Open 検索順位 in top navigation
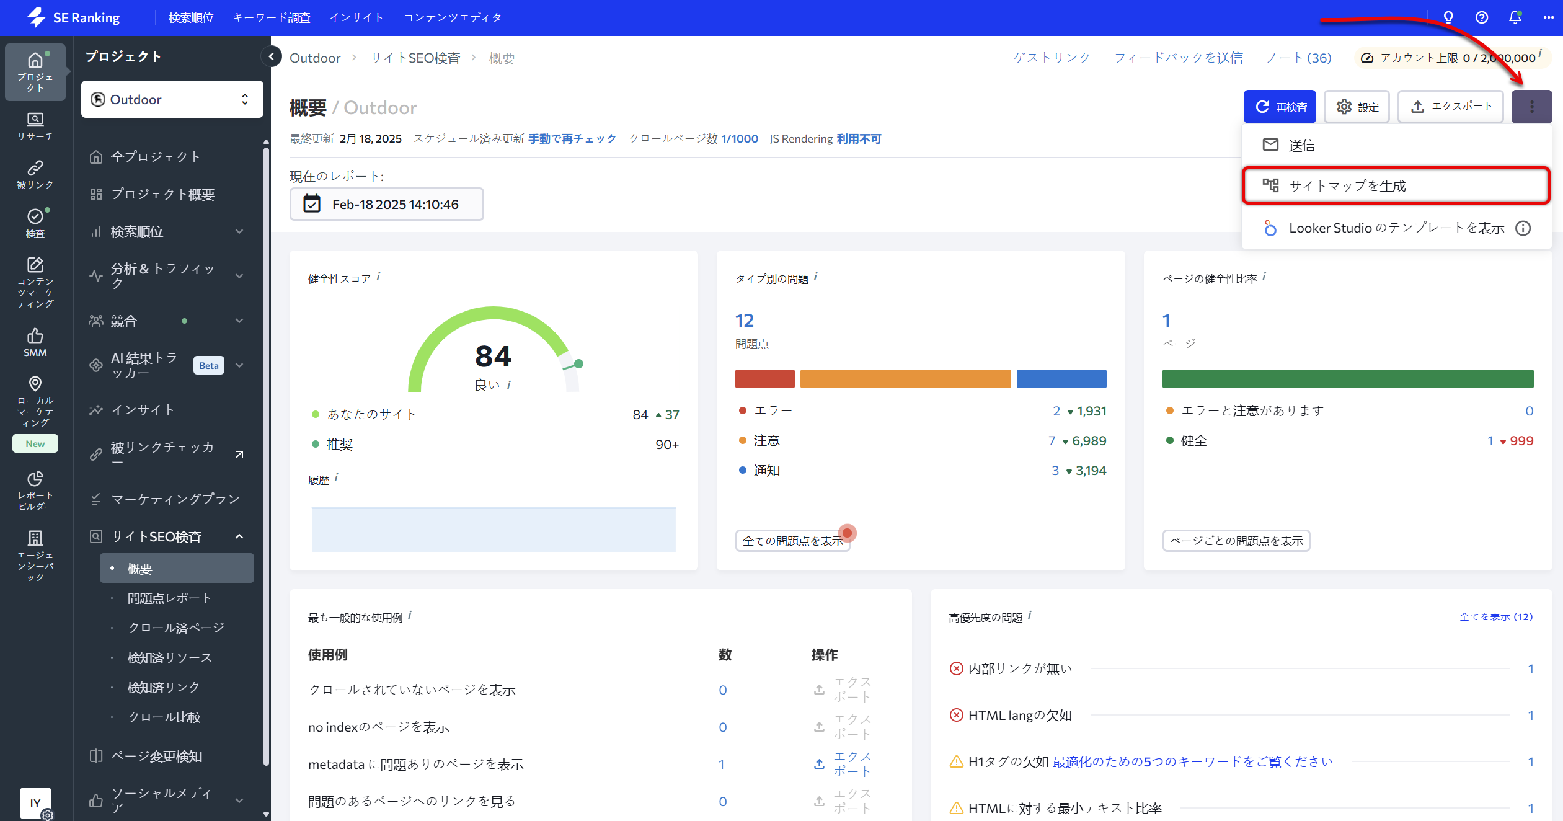 point(191,17)
